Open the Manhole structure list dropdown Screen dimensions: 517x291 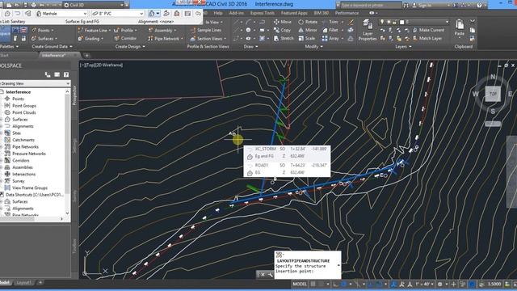point(61,14)
